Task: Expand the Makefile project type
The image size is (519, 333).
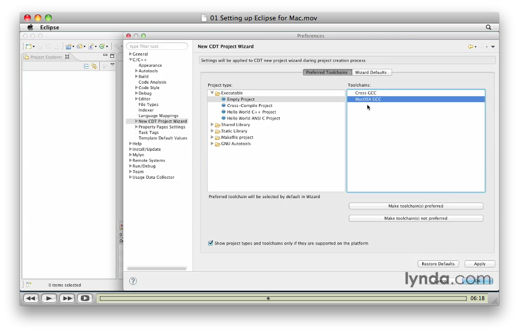Action: pyautogui.click(x=212, y=137)
